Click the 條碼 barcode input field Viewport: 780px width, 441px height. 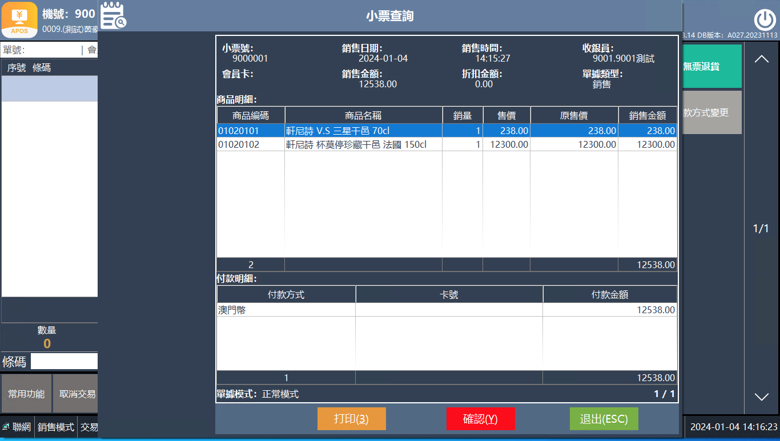pyautogui.click(x=64, y=361)
